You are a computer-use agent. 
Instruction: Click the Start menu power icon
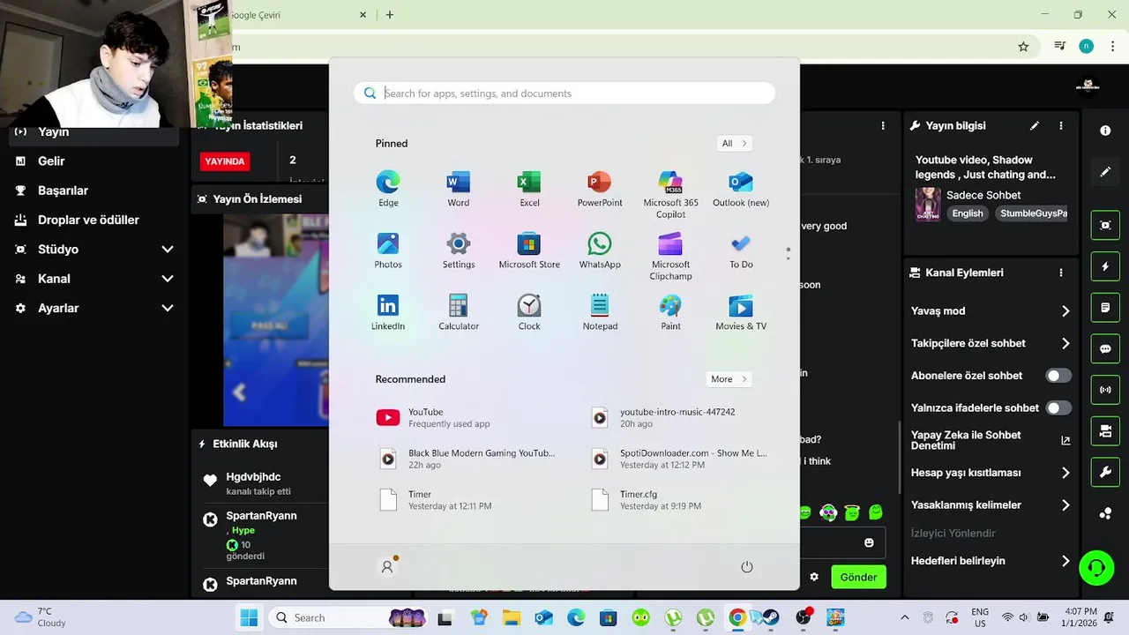click(747, 567)
